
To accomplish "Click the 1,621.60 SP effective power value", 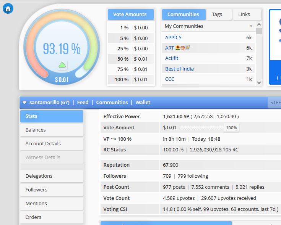I will 176,117.
